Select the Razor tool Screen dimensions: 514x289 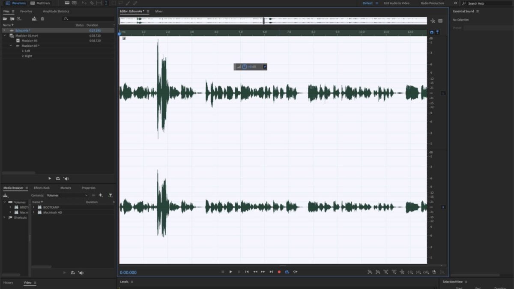(92, 3)
